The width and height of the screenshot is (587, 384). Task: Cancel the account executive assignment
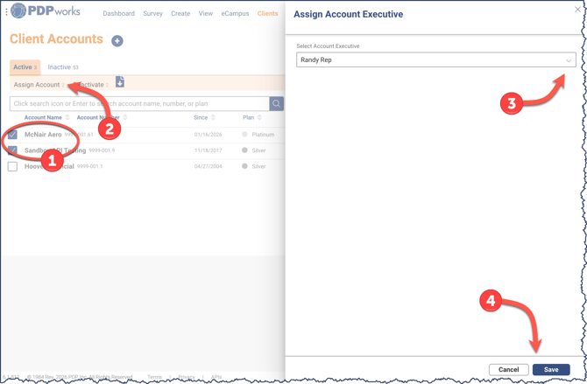(508, 369)
